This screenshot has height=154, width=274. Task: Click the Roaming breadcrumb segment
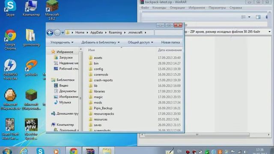115,33
